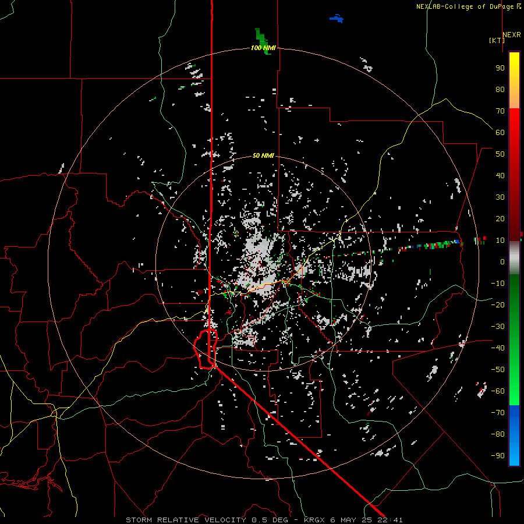Screen dimensions: 524x524
Task: Select the 100 NMI range ring label
Action: coord(263,48)
